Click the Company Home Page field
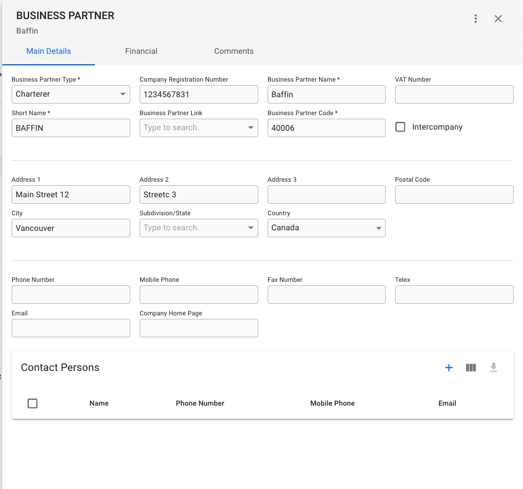 pos(199,328)
